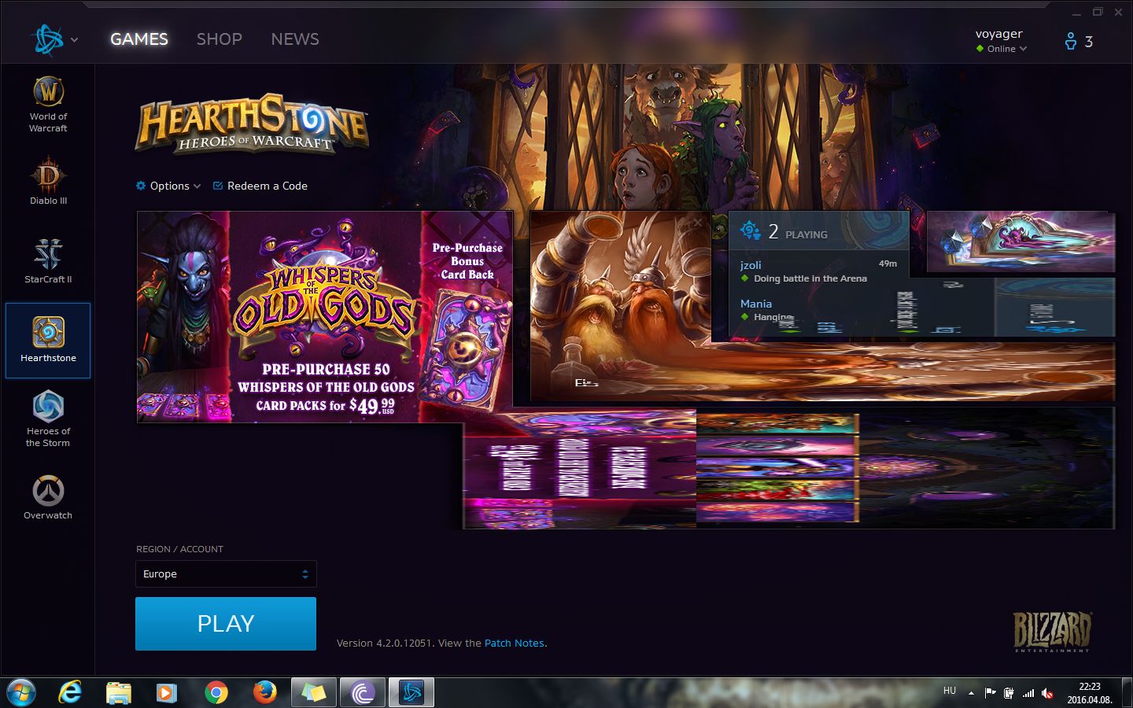Open the sticky notes taskbar window
This screenshot has width=1133, height=708.
[x=313, y=692]
